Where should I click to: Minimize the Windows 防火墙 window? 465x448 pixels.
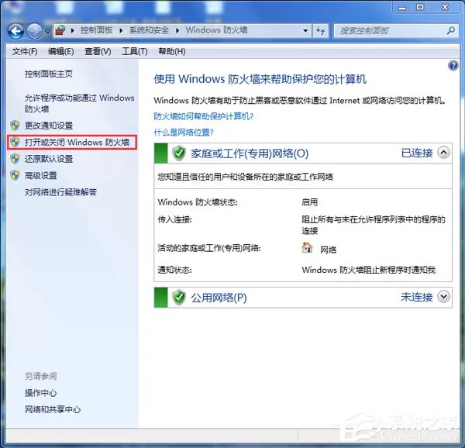click(401, 7)
